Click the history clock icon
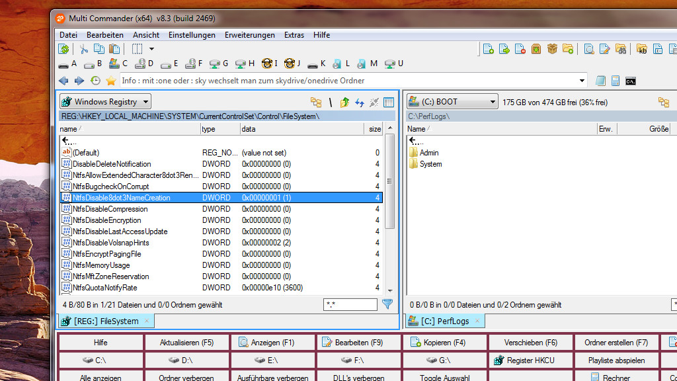Image resolution: width=677 pixels, height=381 pixels. coord(95,81)
